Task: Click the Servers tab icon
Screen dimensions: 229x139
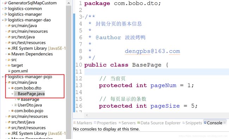Action: [x=120, y=123]
